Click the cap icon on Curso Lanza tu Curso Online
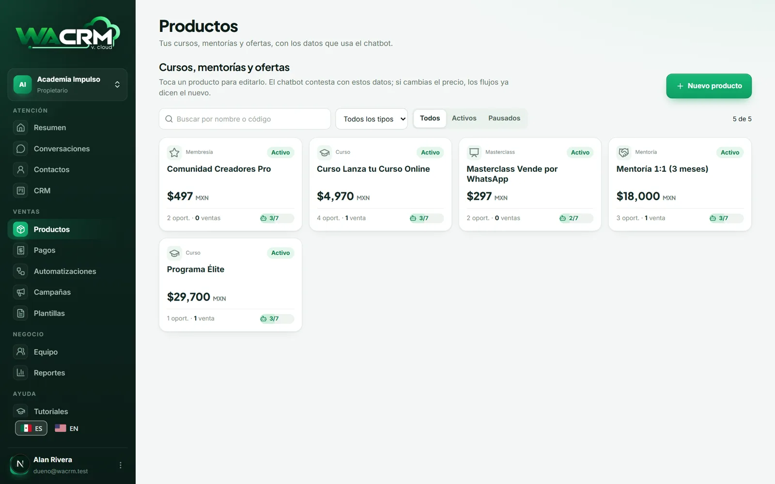Screen dimensions: 775x484 325,152
